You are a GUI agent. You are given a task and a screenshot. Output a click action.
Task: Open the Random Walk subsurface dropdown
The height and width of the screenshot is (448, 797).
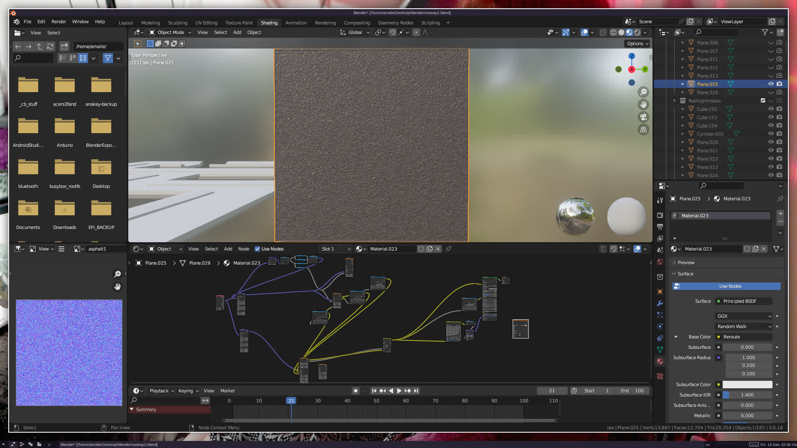click(744, 326)
